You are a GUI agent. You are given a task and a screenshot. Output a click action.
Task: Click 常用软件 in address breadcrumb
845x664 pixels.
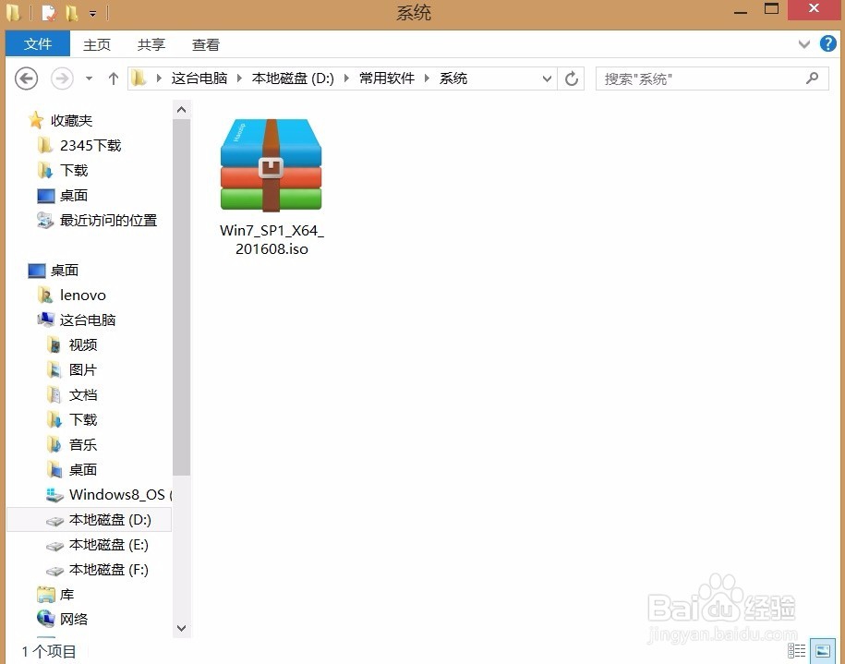[x=387, y=78]
